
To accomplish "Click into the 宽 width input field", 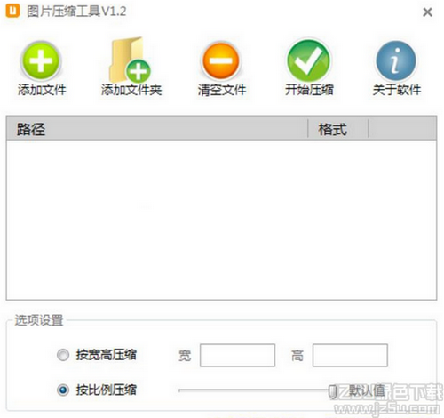I will (237, 355).
